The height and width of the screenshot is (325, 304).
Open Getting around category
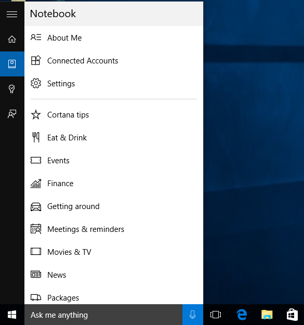pyautogui.click(x=114, y=206)
